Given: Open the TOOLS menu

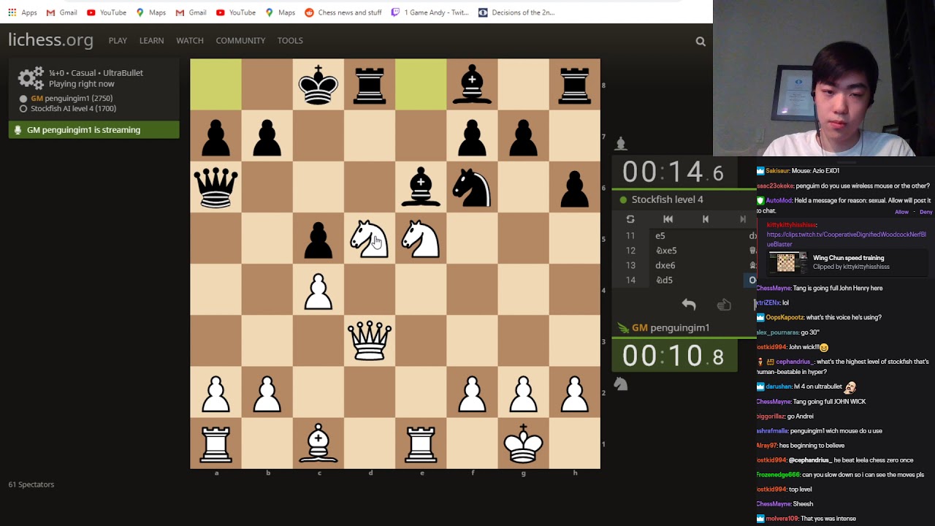Looking at the screenshot, I should [290, 41].
